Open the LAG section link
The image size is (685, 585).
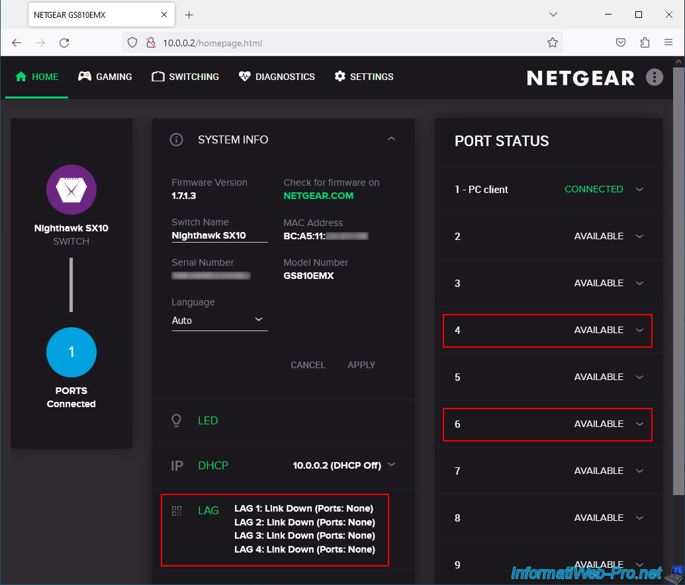[208, 510]
